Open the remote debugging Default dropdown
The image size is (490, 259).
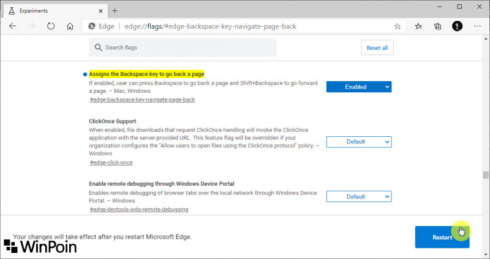tap(359, 197)
